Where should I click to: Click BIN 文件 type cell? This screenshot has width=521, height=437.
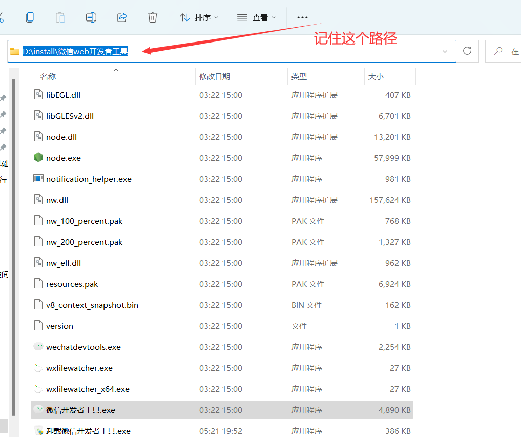[x=307, y=305]
